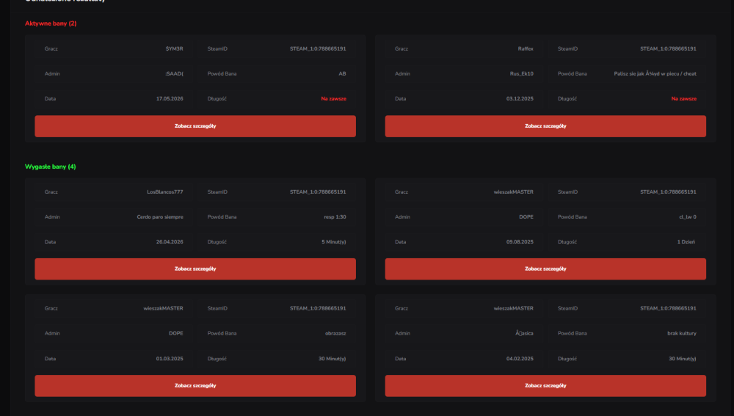Select the Aktywne bany (2) heading
Image resolution: width=734 pixels, height=416 pixels.
(x=51, y=23)
